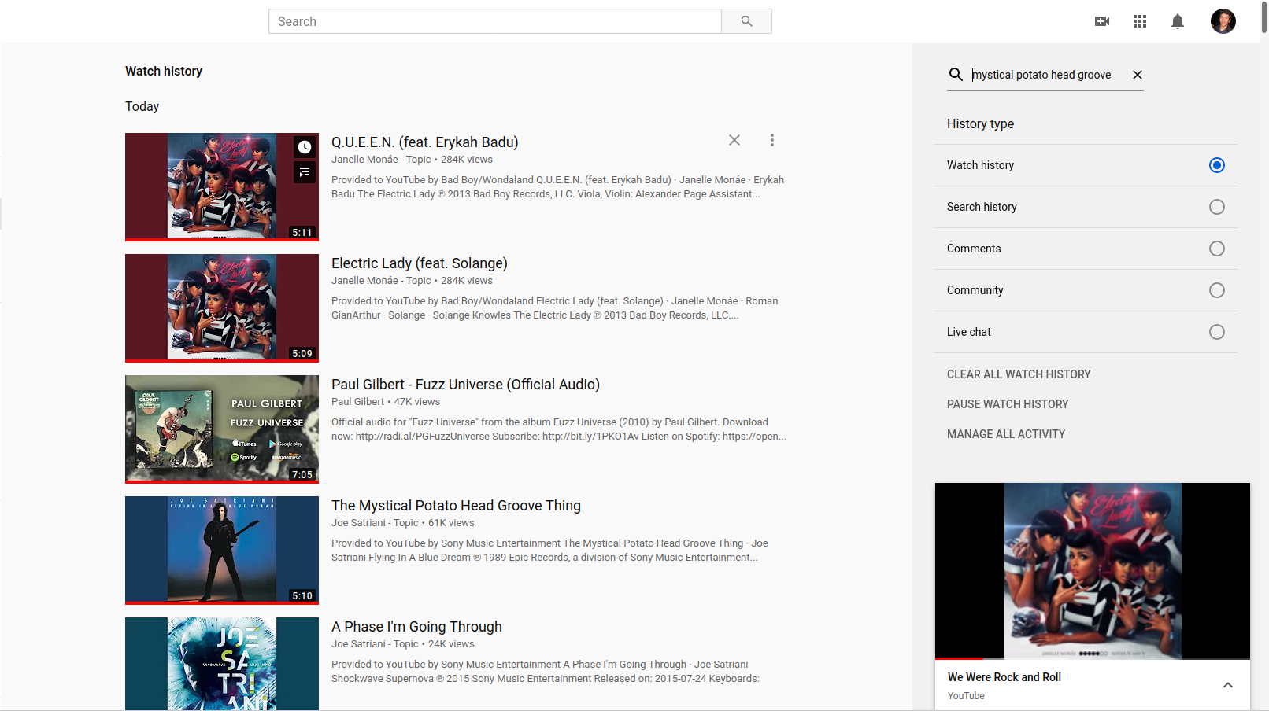Open Joe Satriani - Topic channel under Mystical Potato

(375, 523)
